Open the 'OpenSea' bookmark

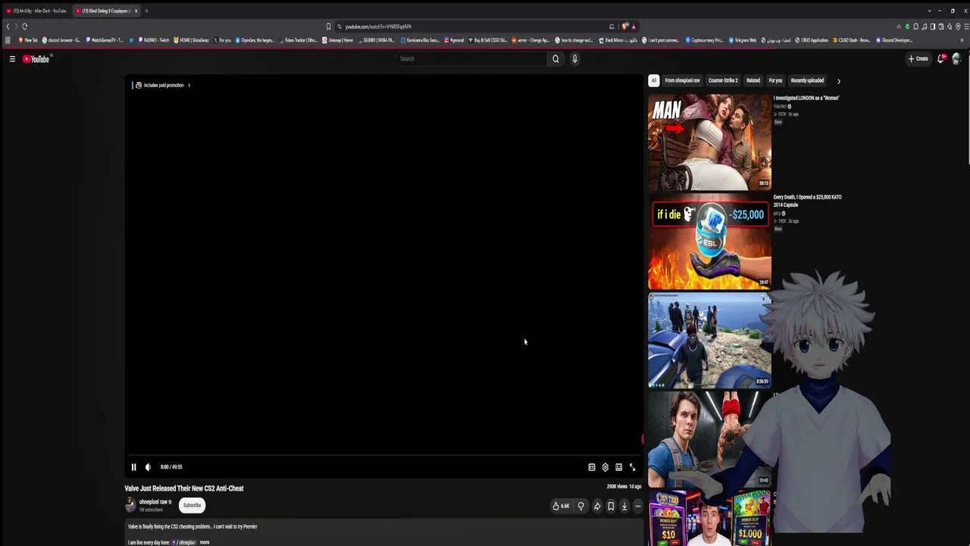(x=255, y=40)
